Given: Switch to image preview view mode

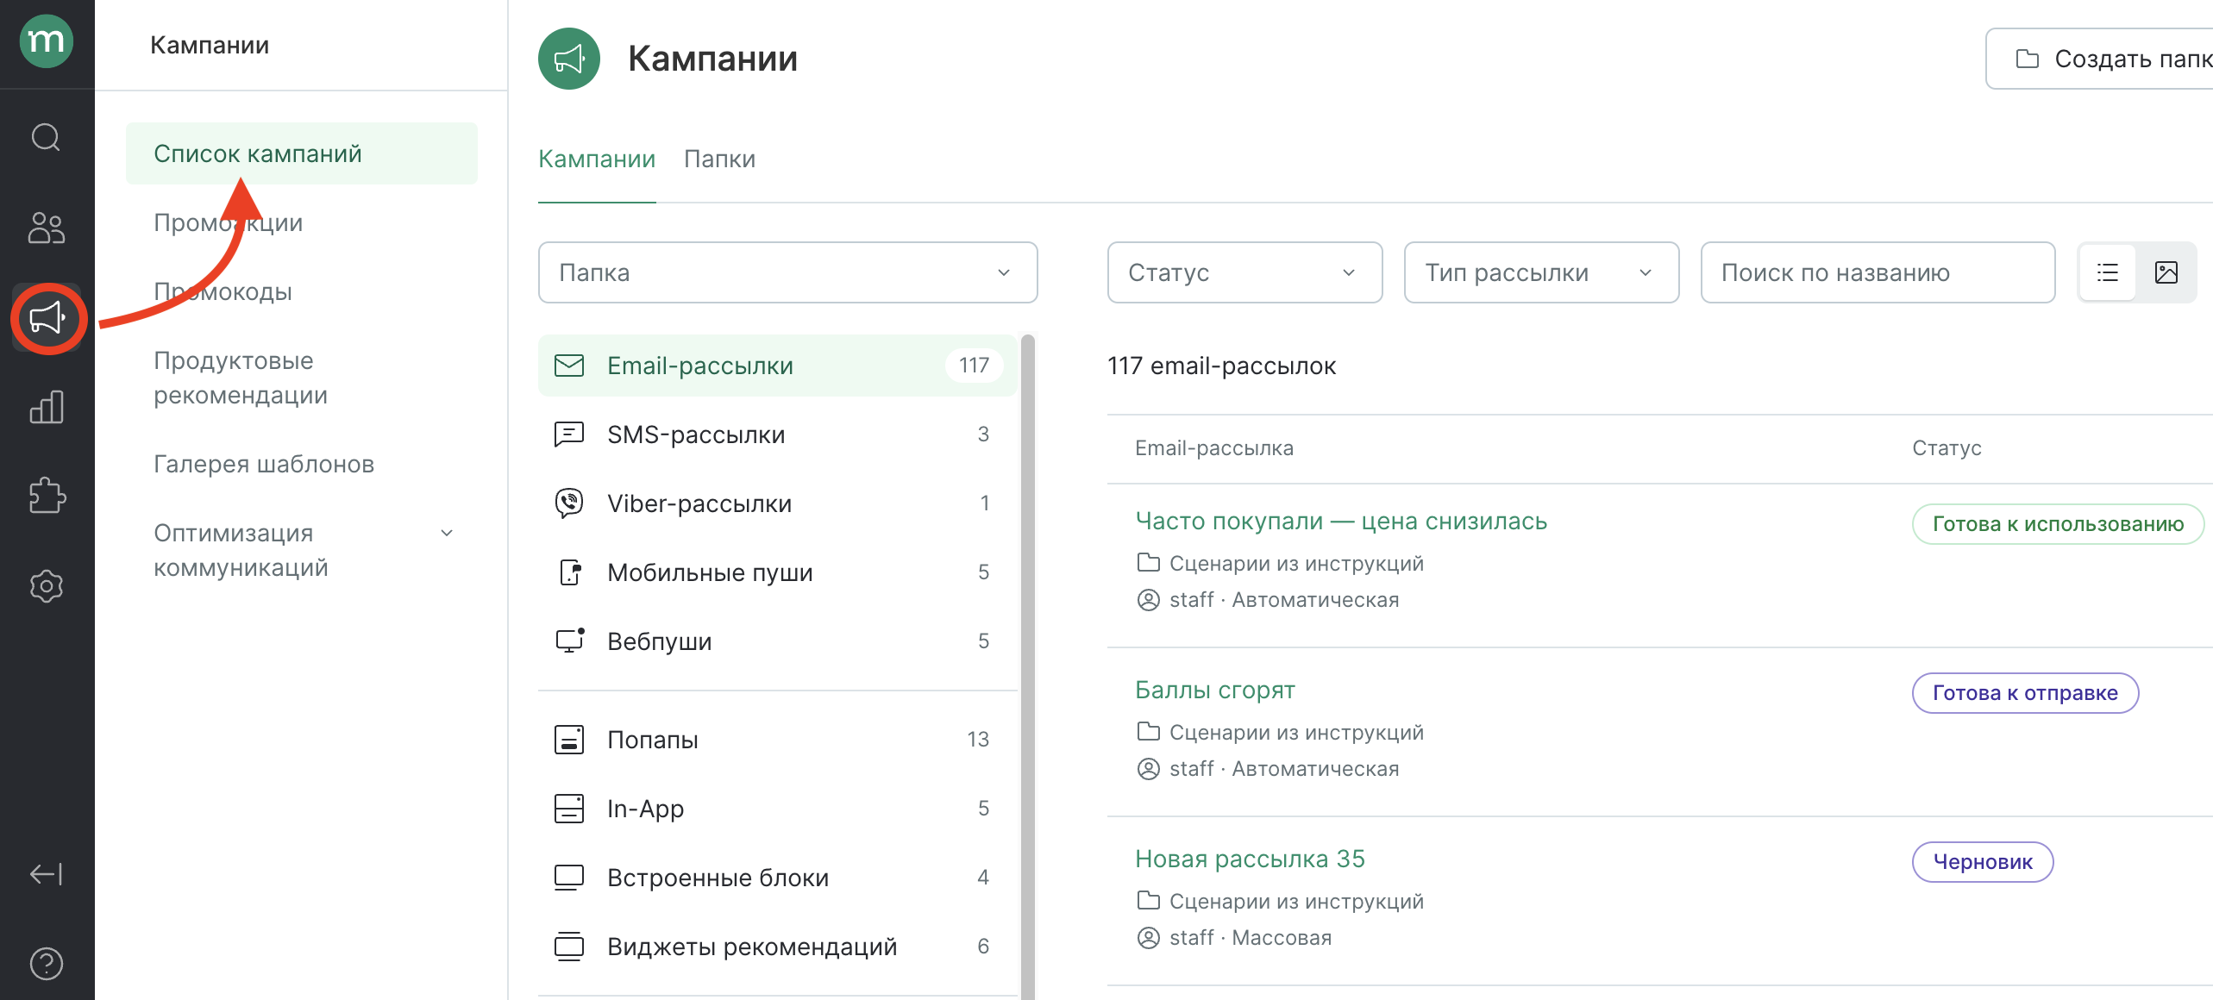Looking at the screenshot, I should click(2166, 272).
